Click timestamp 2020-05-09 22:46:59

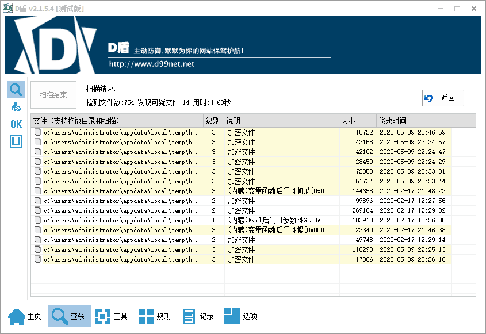(x=412, y=132)
